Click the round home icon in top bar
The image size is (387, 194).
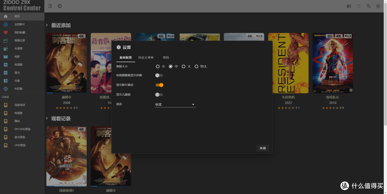(x=60, y=6)
